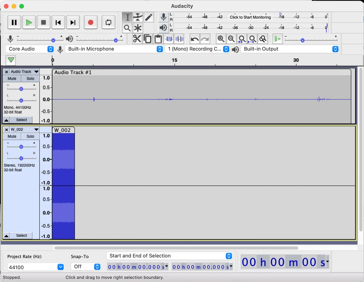Click the Silence audio selection icon

click(x=179, y=39)
